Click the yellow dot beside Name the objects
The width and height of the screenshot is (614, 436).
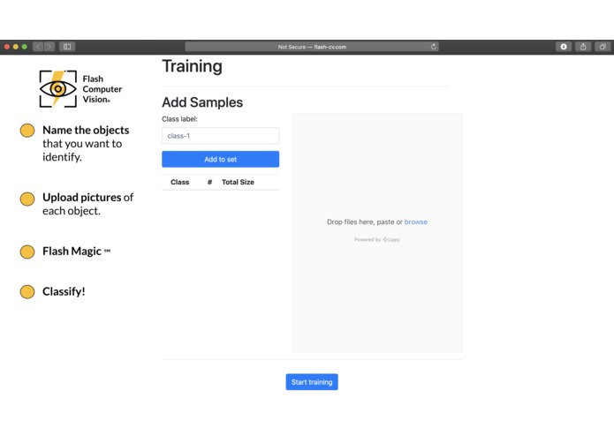tap(27, 131)
